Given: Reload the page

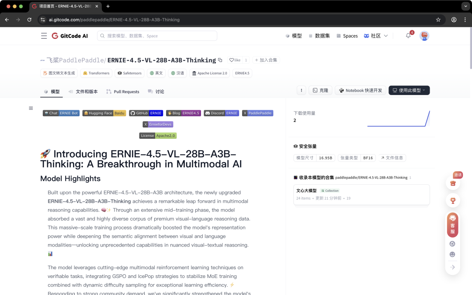Looking at the screenshot, I should pyautogui.click(x=29, y=20).
